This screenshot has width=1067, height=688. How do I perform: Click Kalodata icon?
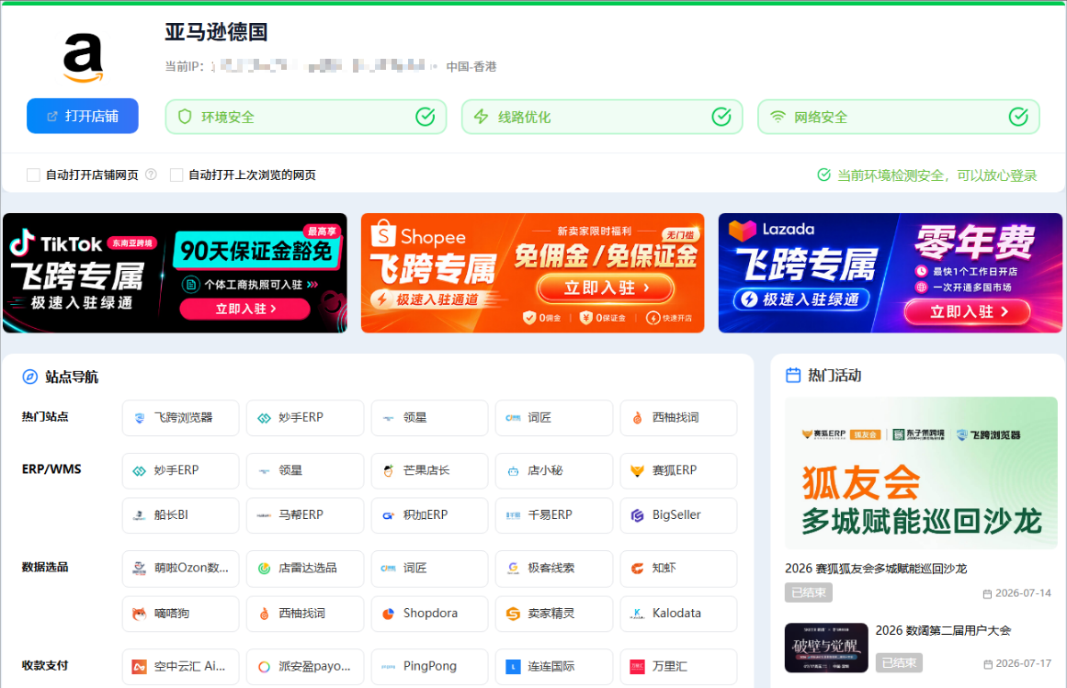(638, 614)
